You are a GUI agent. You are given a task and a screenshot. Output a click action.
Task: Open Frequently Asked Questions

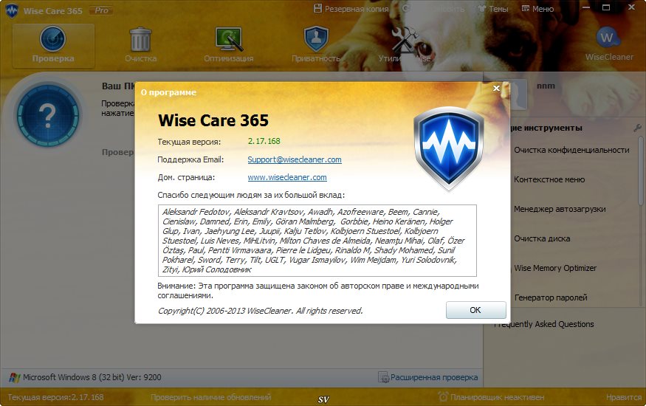click(x=544, y=324)
